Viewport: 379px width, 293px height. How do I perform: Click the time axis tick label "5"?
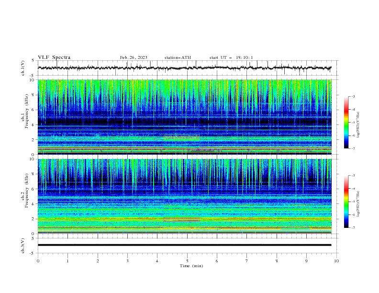click(x=187, y=261)
